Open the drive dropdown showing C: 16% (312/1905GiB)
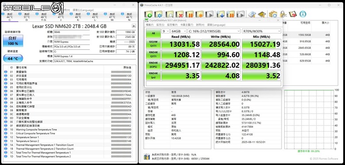 point(214,31)
